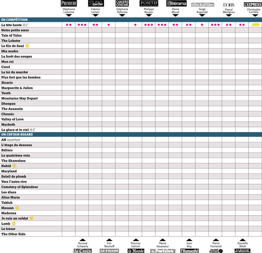Click the camera icon beside Nahid

(x=14, y=166)
